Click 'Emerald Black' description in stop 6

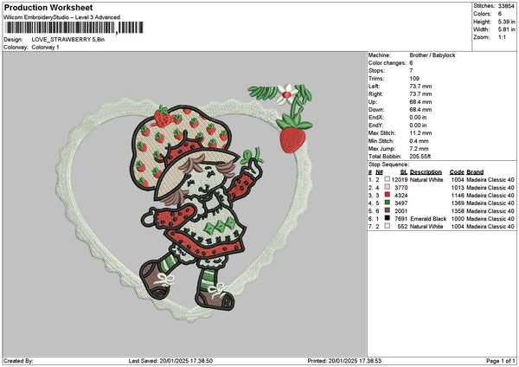[428, 219]
